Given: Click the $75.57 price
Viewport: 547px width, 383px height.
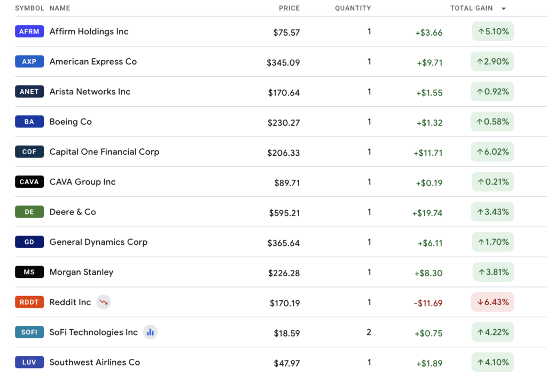Looking at the screenshot, I should [286, 33].
